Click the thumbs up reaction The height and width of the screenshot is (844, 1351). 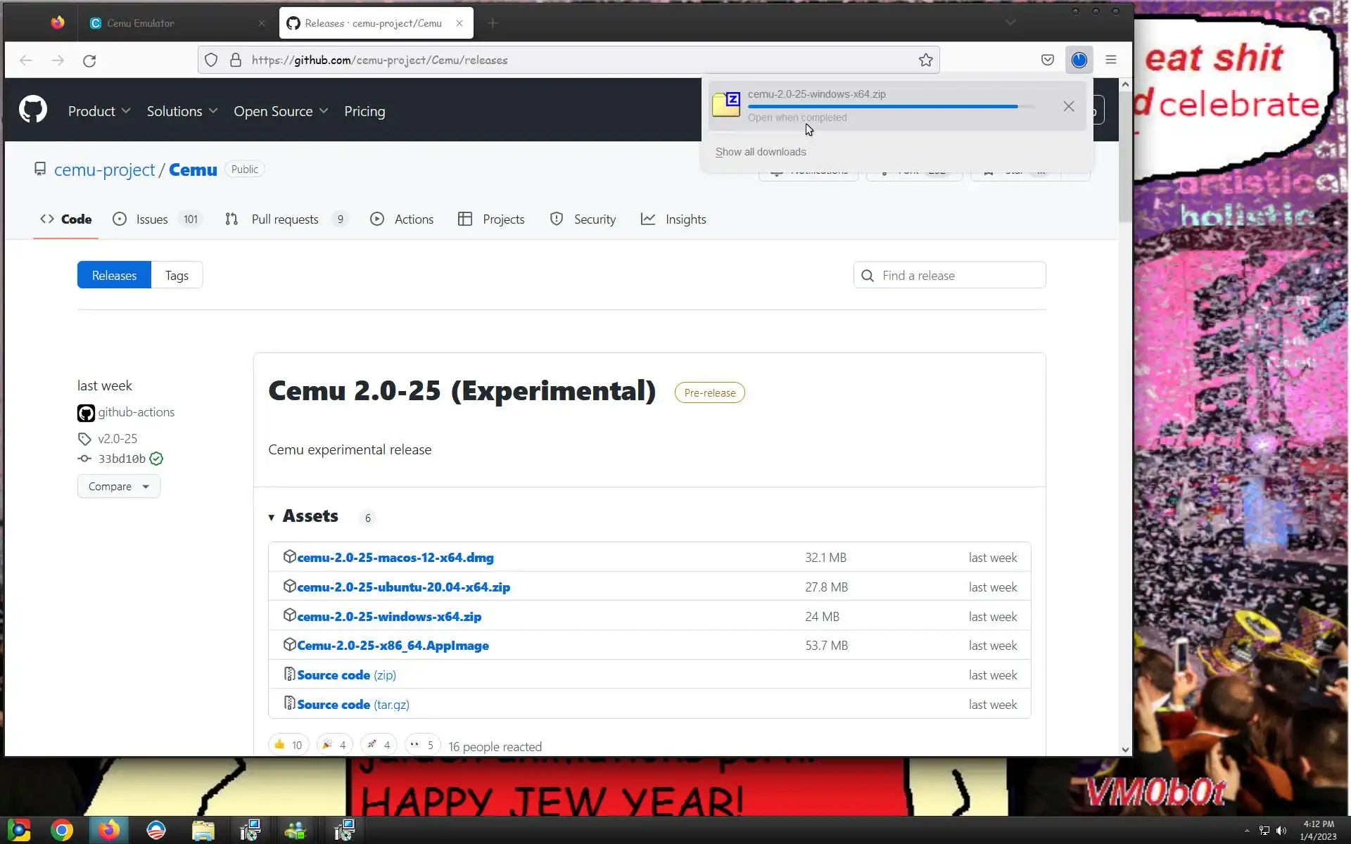(x=288, y=744)
